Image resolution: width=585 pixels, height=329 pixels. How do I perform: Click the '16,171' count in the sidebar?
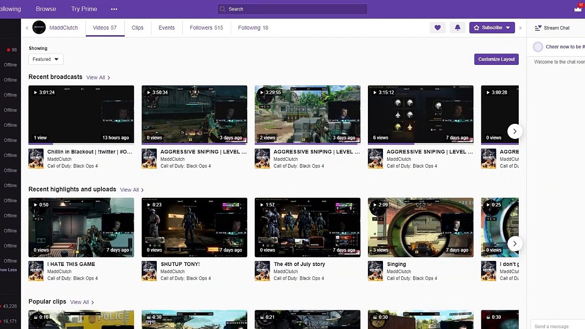point(10,321)
